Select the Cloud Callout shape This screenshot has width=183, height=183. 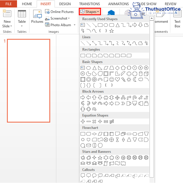tap(100, 176)
